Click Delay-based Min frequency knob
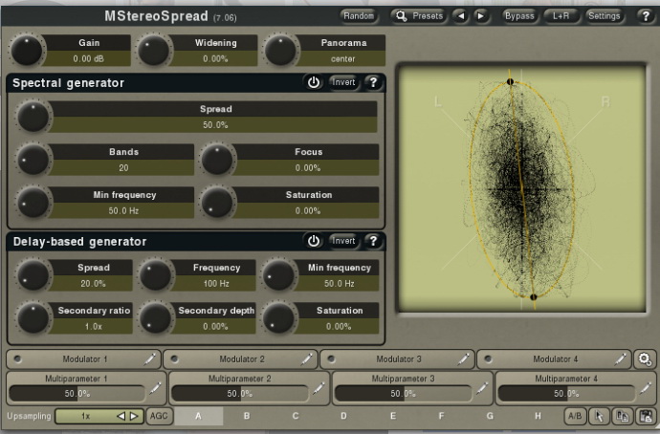The height and width of the screenshot is (434, 660). pos(279,275)
